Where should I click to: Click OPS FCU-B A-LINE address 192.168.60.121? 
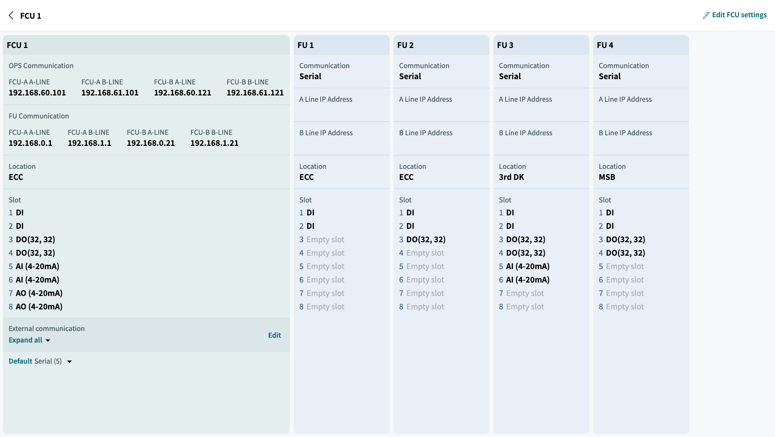pyautogui.click(x=183, y=93)
